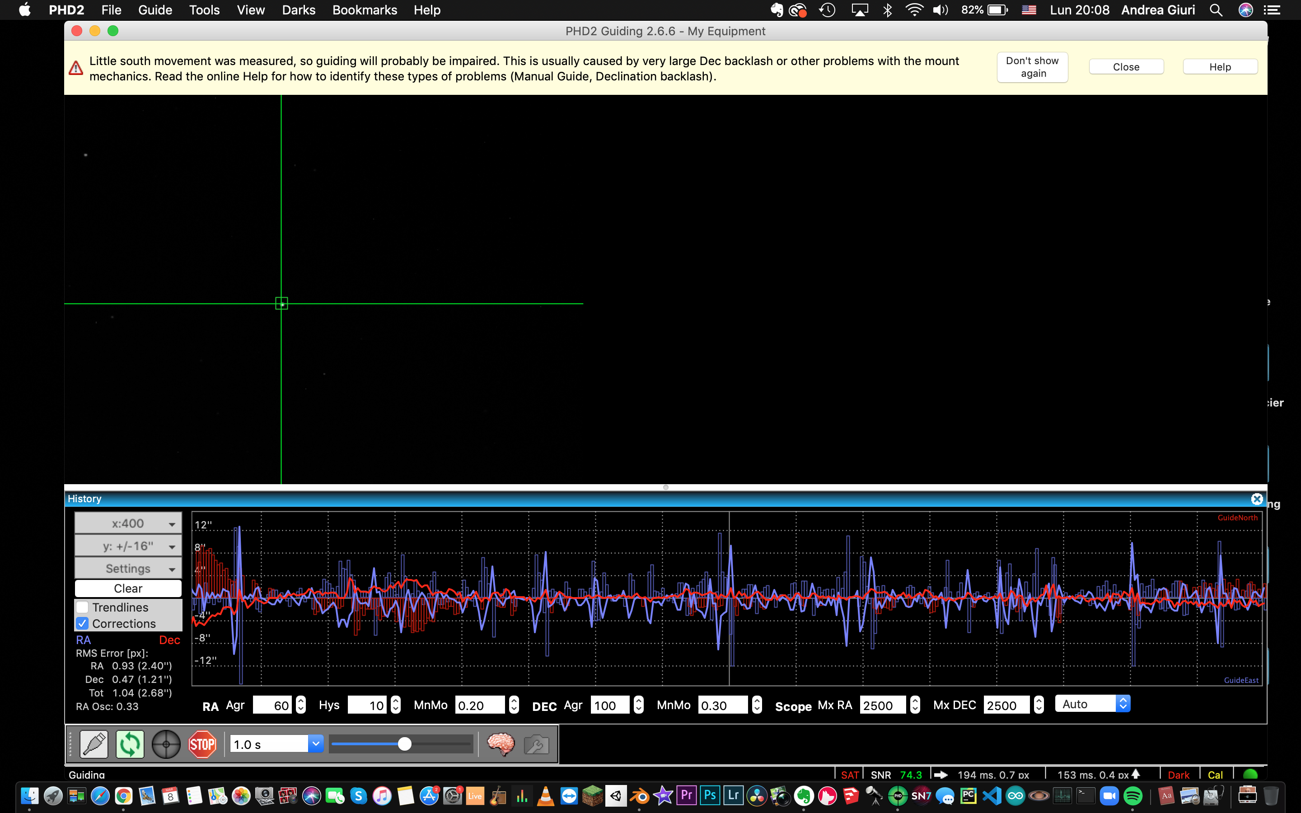Image resolution: width=1301 pixels, height=813 pixels.
Task: Open Google Chrome in the Dock
Action: point(124,795)
